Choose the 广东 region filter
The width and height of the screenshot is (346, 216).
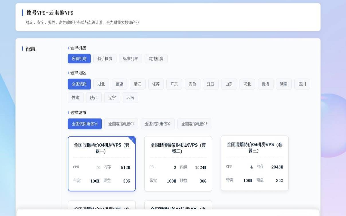click(x=174, y=84)
